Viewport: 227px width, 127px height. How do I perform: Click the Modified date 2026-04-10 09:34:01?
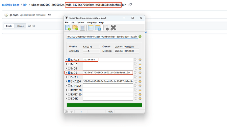(127, 51)
